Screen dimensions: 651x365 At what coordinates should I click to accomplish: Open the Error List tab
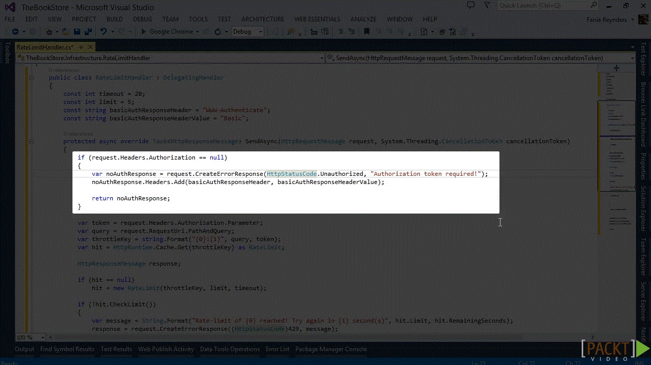tap(278, 349)
